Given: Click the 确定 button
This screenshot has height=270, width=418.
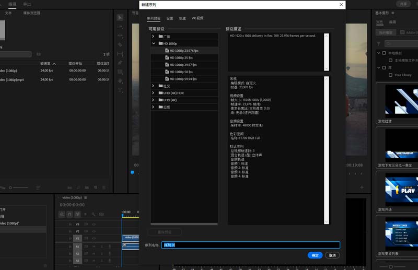Looking at the screenshot, I should pos(315,255).
